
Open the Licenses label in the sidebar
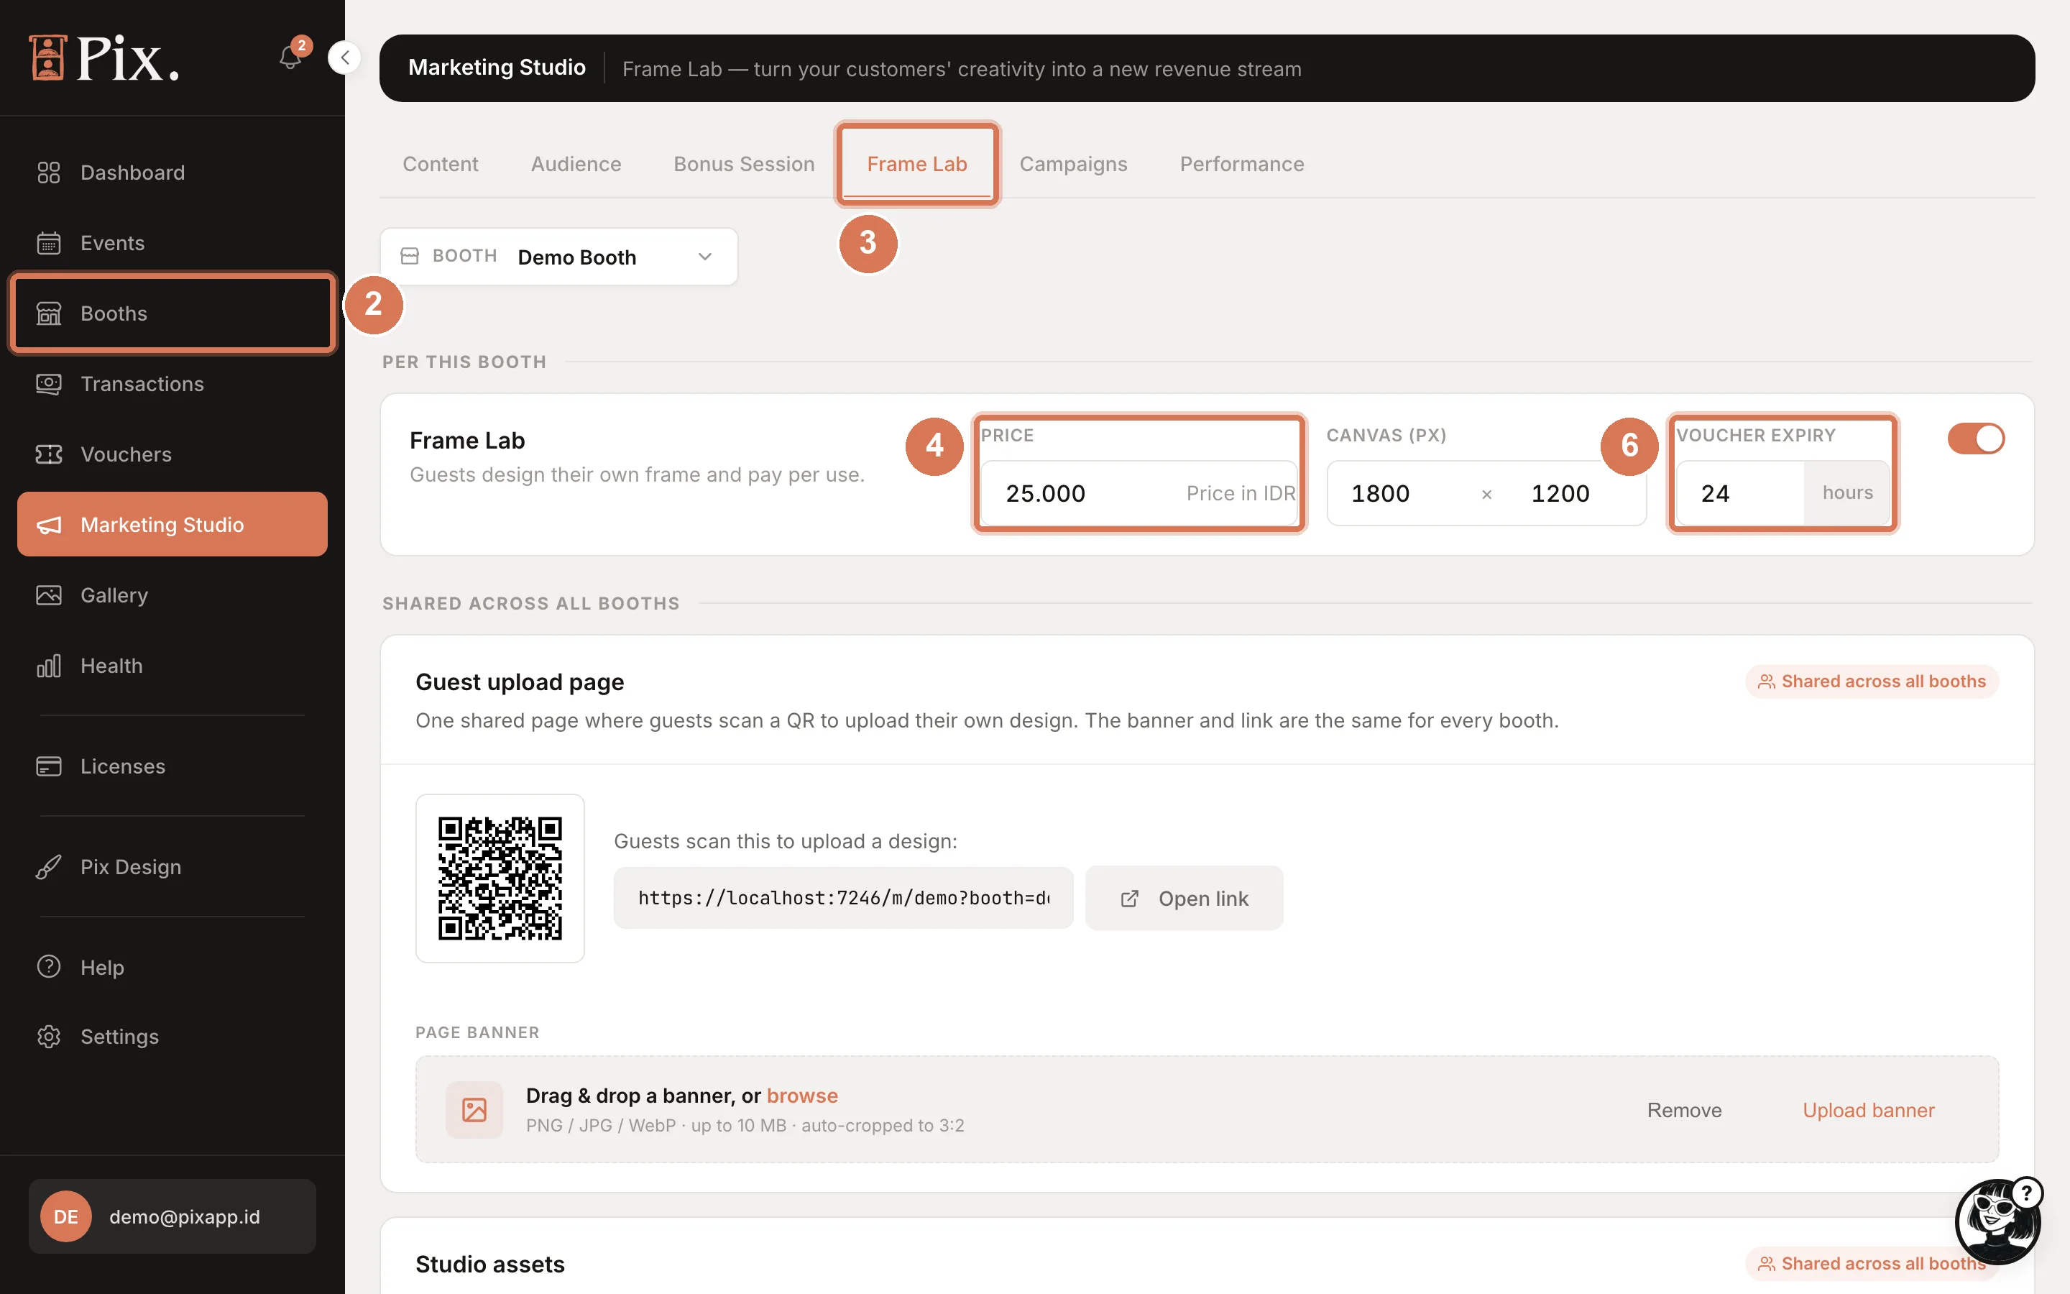[122, 766]
